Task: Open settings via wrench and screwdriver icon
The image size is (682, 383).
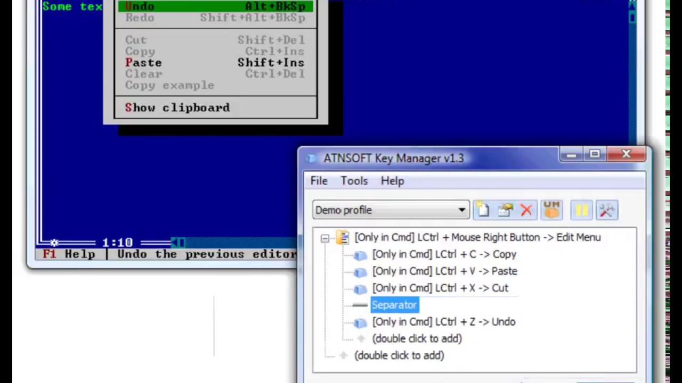Action: click(607, 210)
